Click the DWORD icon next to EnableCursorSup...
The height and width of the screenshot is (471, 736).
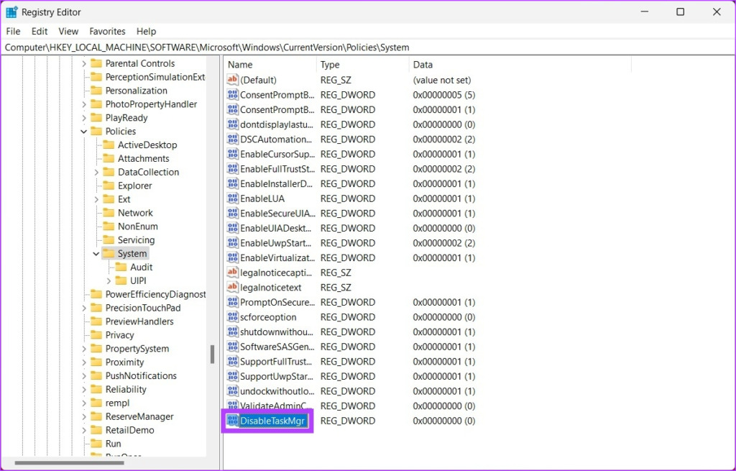[x=232, y=154]
